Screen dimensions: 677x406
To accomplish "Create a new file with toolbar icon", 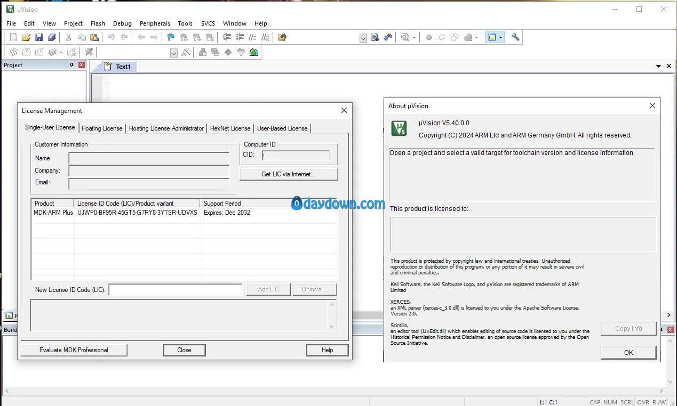I will (x=14, y=37).
